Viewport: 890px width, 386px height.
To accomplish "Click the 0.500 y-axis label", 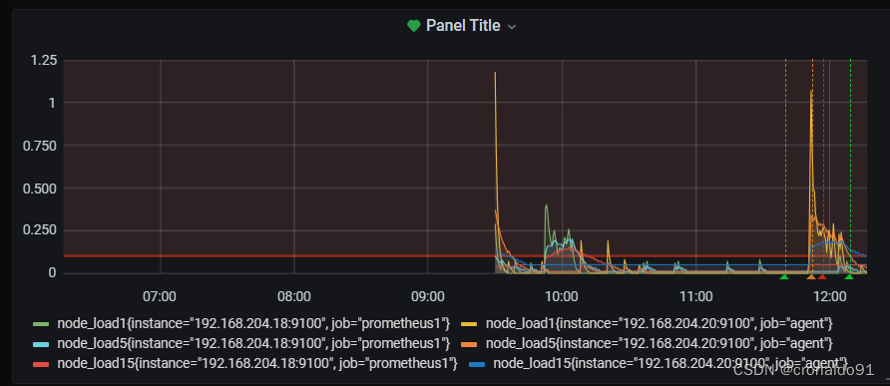I will 39,188.
